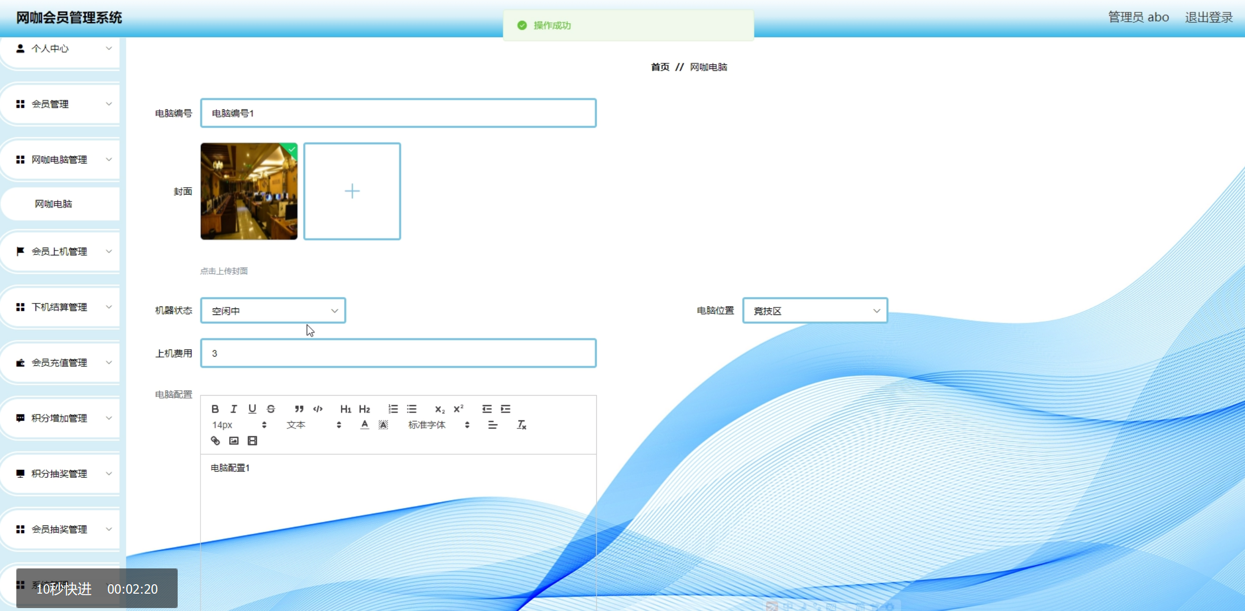Screen dimensions: 1245x611
Task: Insert a hyperlink in the editor
Action: tap(215, 441)
